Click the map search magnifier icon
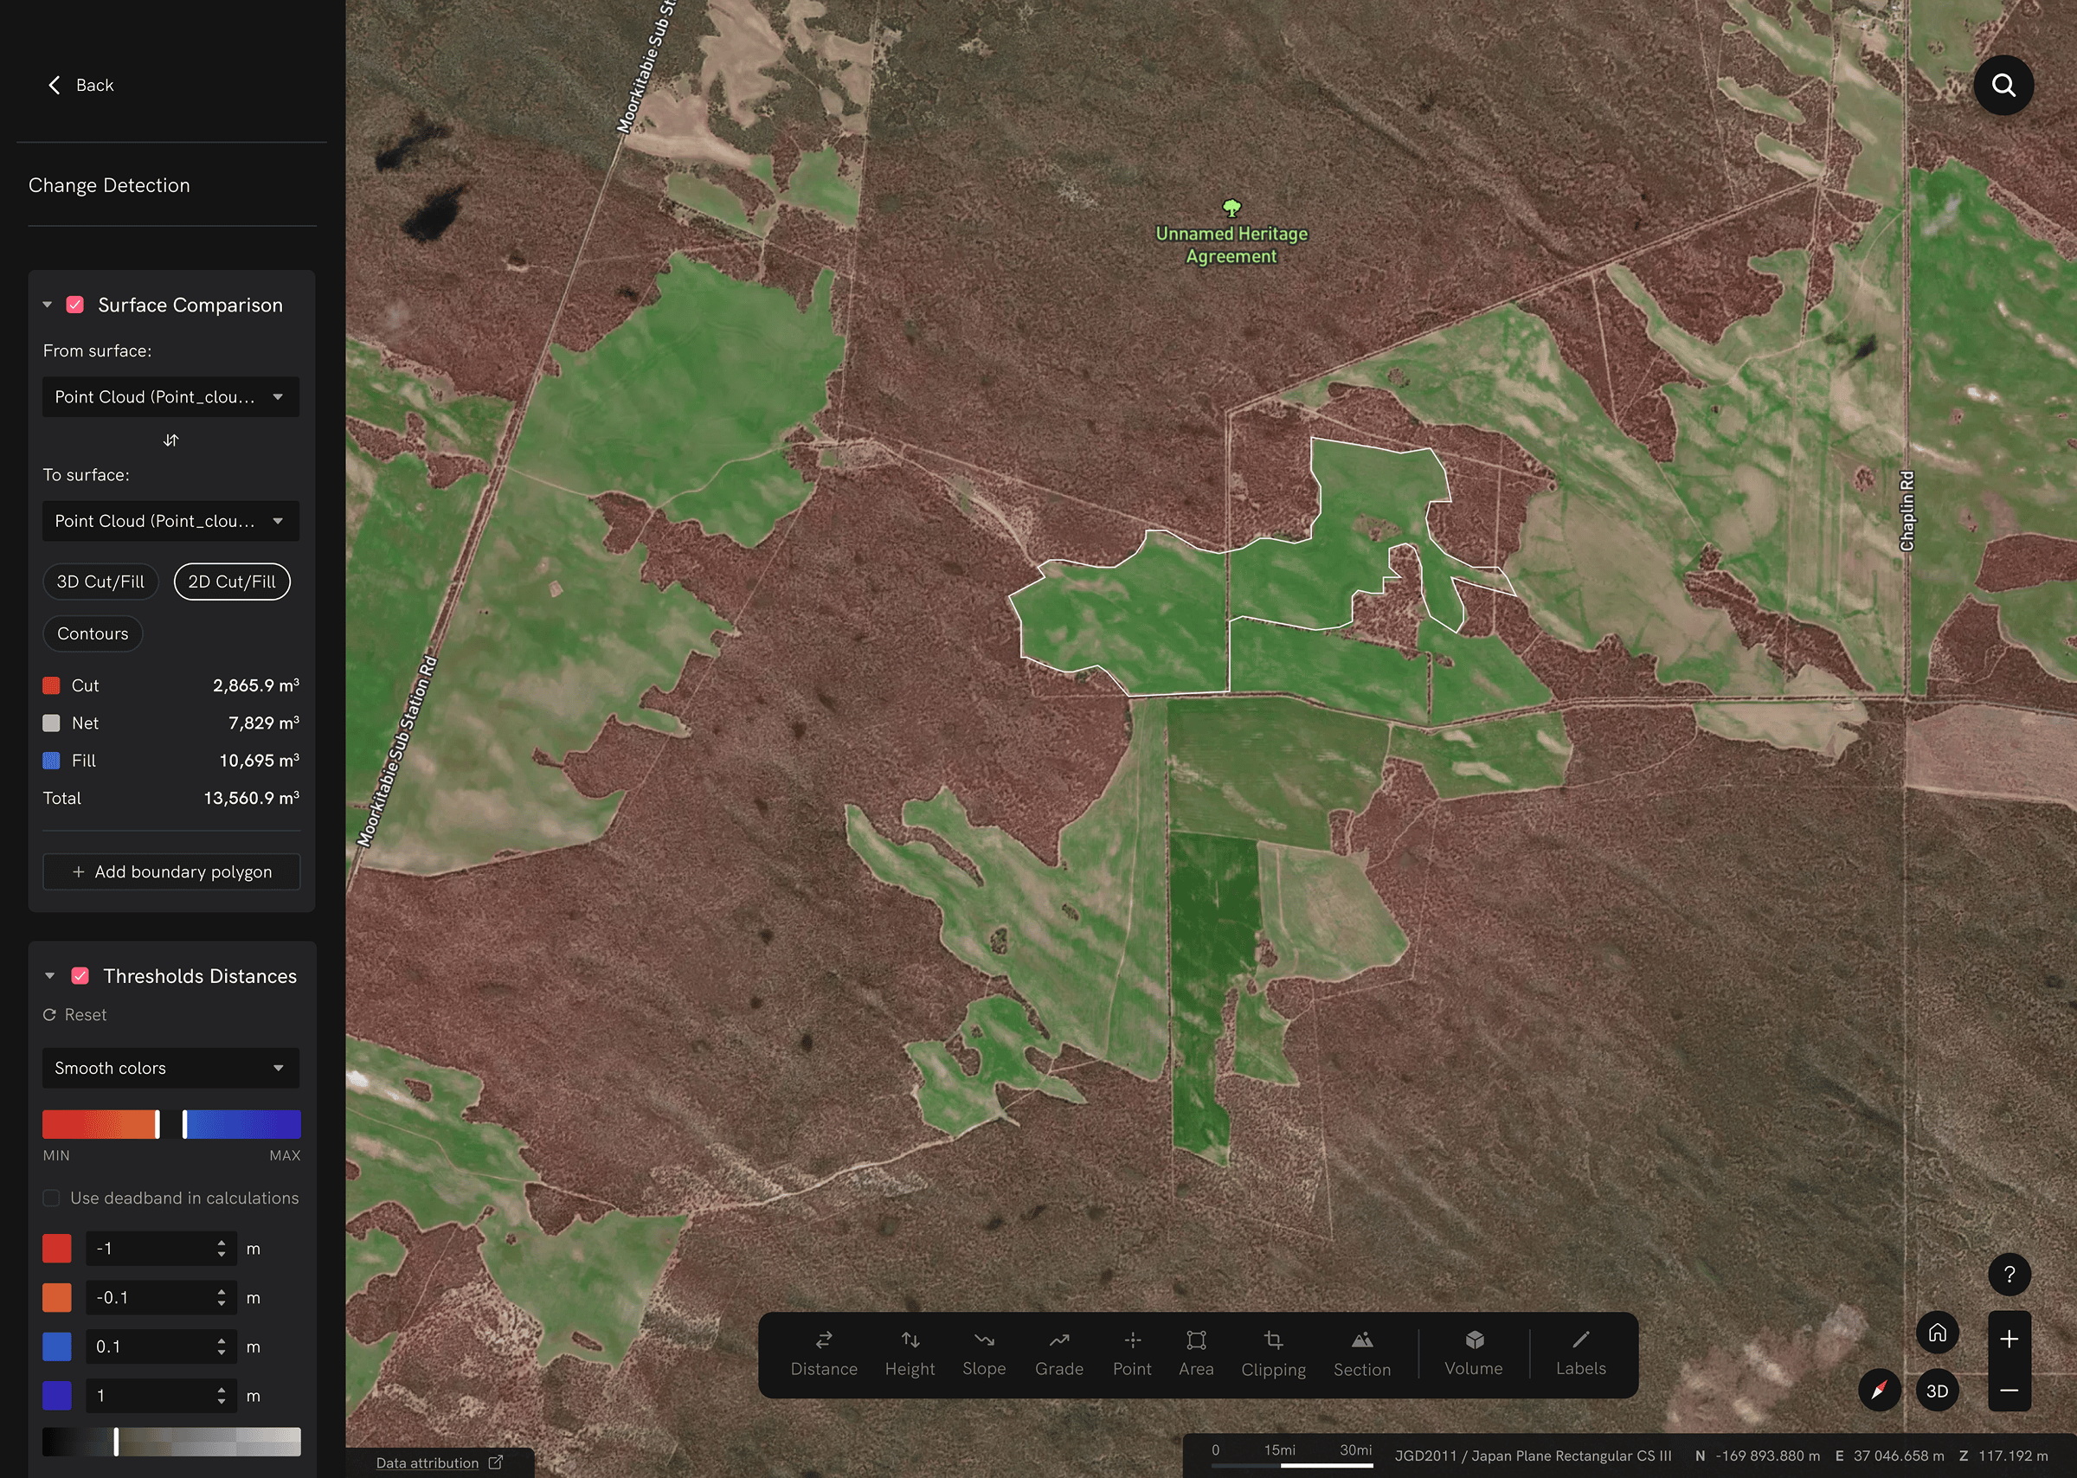Image resolution: width=2077 pixels, height=1478 pixels. click(2003, 86)
